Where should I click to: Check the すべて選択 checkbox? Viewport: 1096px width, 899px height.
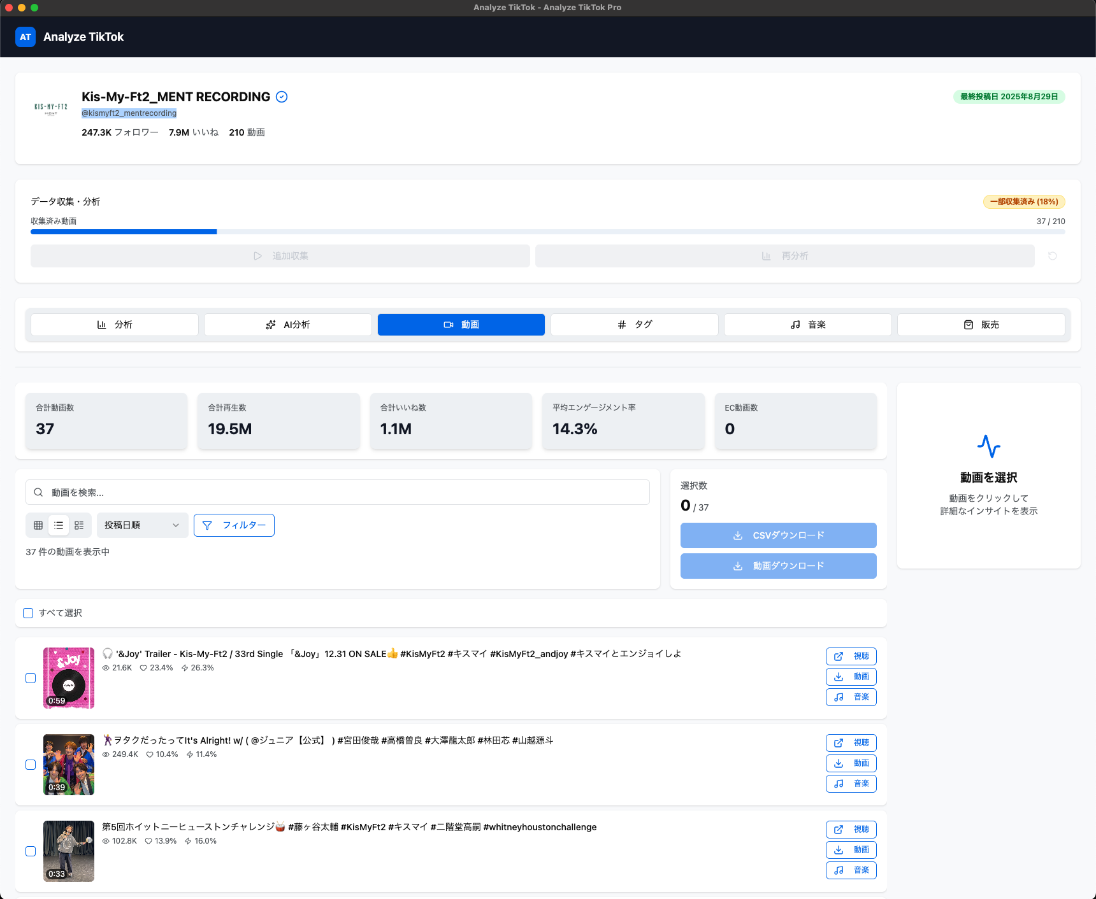pyautogui.click(x=28, y=613)
